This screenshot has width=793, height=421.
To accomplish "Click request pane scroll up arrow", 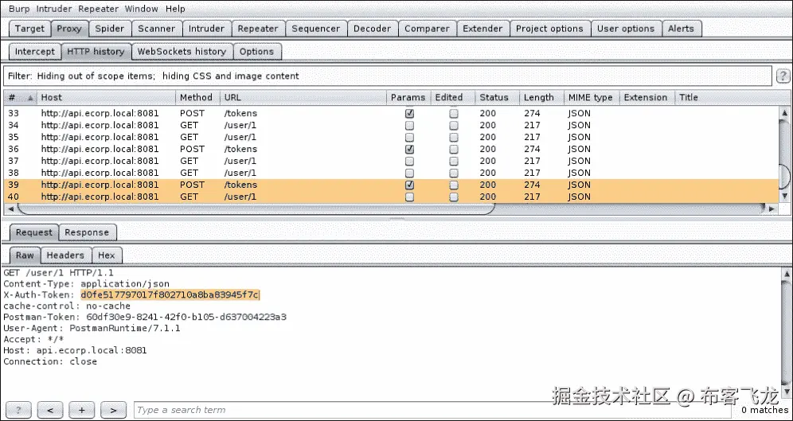I will point(787,274).
